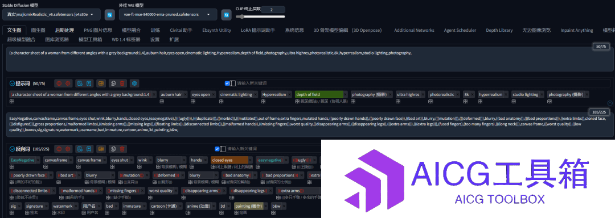615x218 pixels.
Task: Click the refresh icon beside Stable Diffusion model dropdown
Action: [109, 15]
